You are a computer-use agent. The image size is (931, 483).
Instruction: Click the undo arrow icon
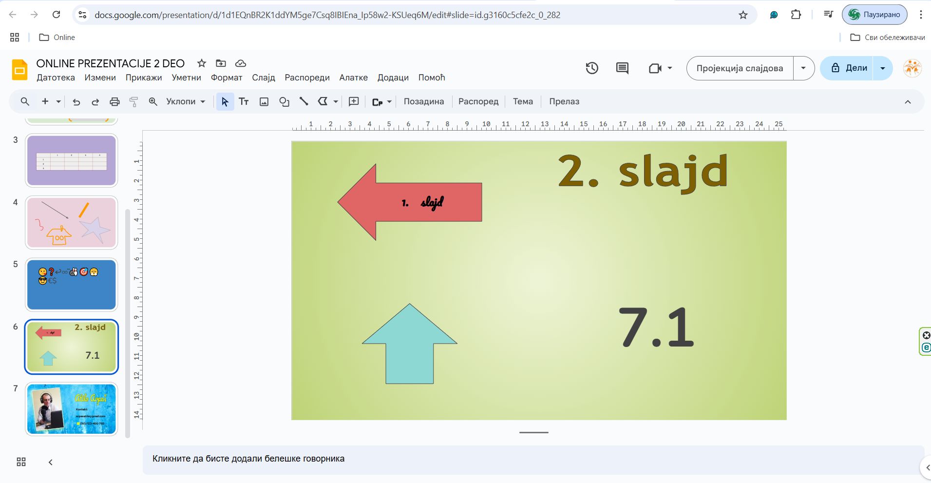pos(76,102)
